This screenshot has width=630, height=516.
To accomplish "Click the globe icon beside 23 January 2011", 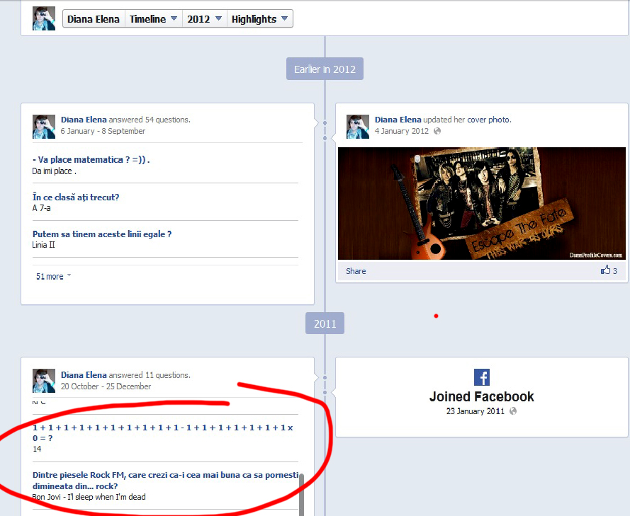I will pos(513,411).
